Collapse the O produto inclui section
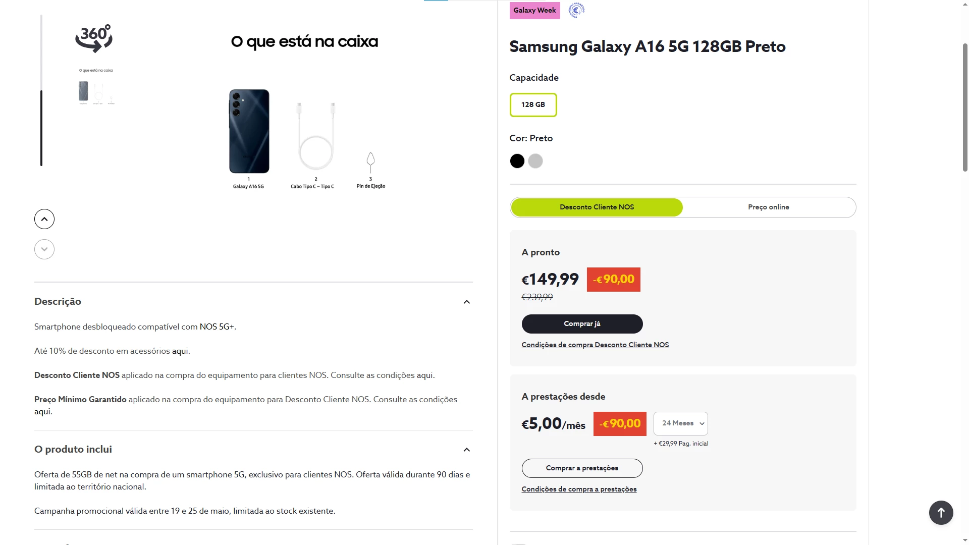 (x=466, y=450)
